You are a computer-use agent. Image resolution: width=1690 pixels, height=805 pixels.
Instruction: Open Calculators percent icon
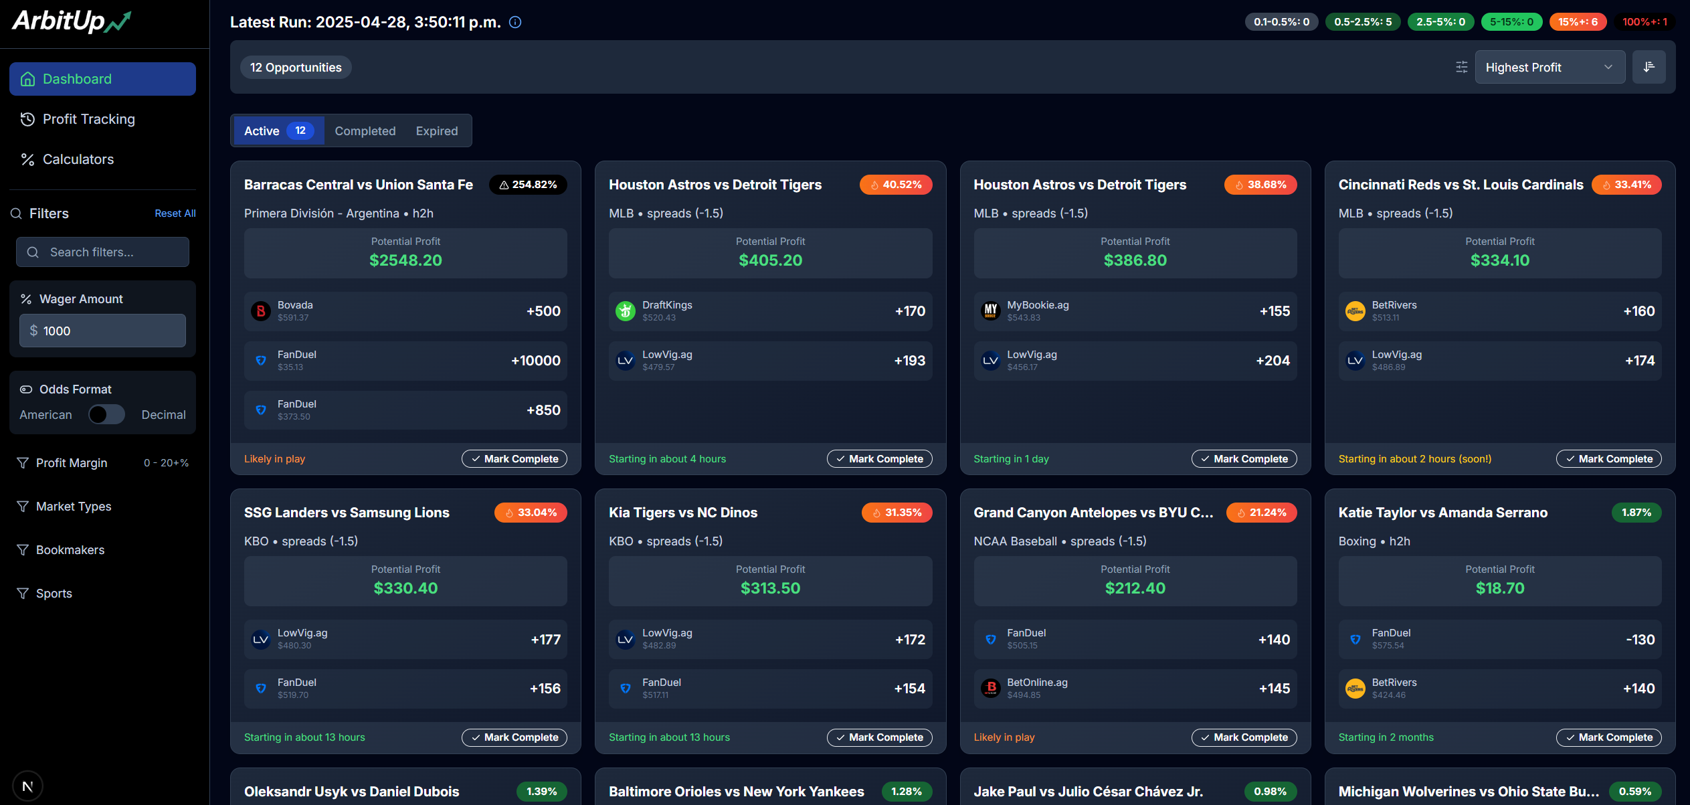[x=27, y=159]
